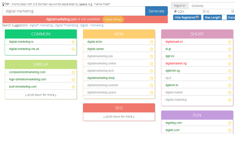
Task: Click the star next to di.gi
Action: [x=230, y=49]
